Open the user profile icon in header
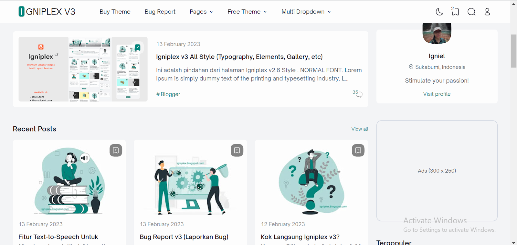The image size is (517, 245). [487, 12]
